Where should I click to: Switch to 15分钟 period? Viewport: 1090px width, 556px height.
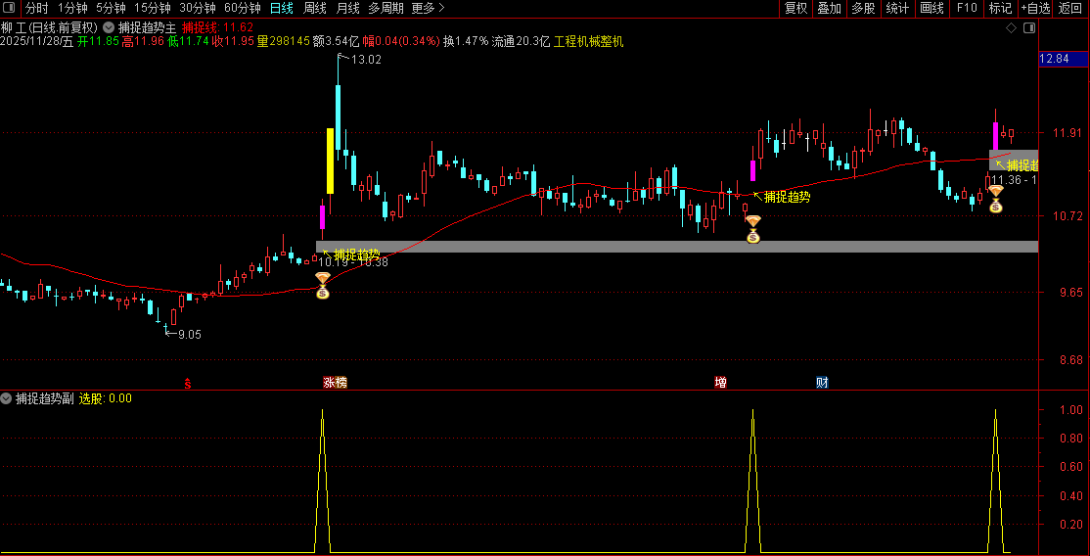[153, 9]
